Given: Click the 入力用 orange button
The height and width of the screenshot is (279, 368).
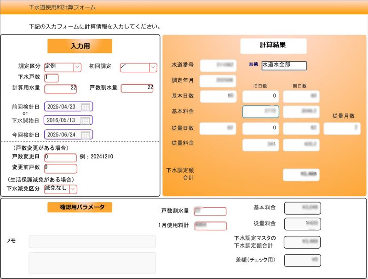Looking at the screenshot, I should (80, 46).
